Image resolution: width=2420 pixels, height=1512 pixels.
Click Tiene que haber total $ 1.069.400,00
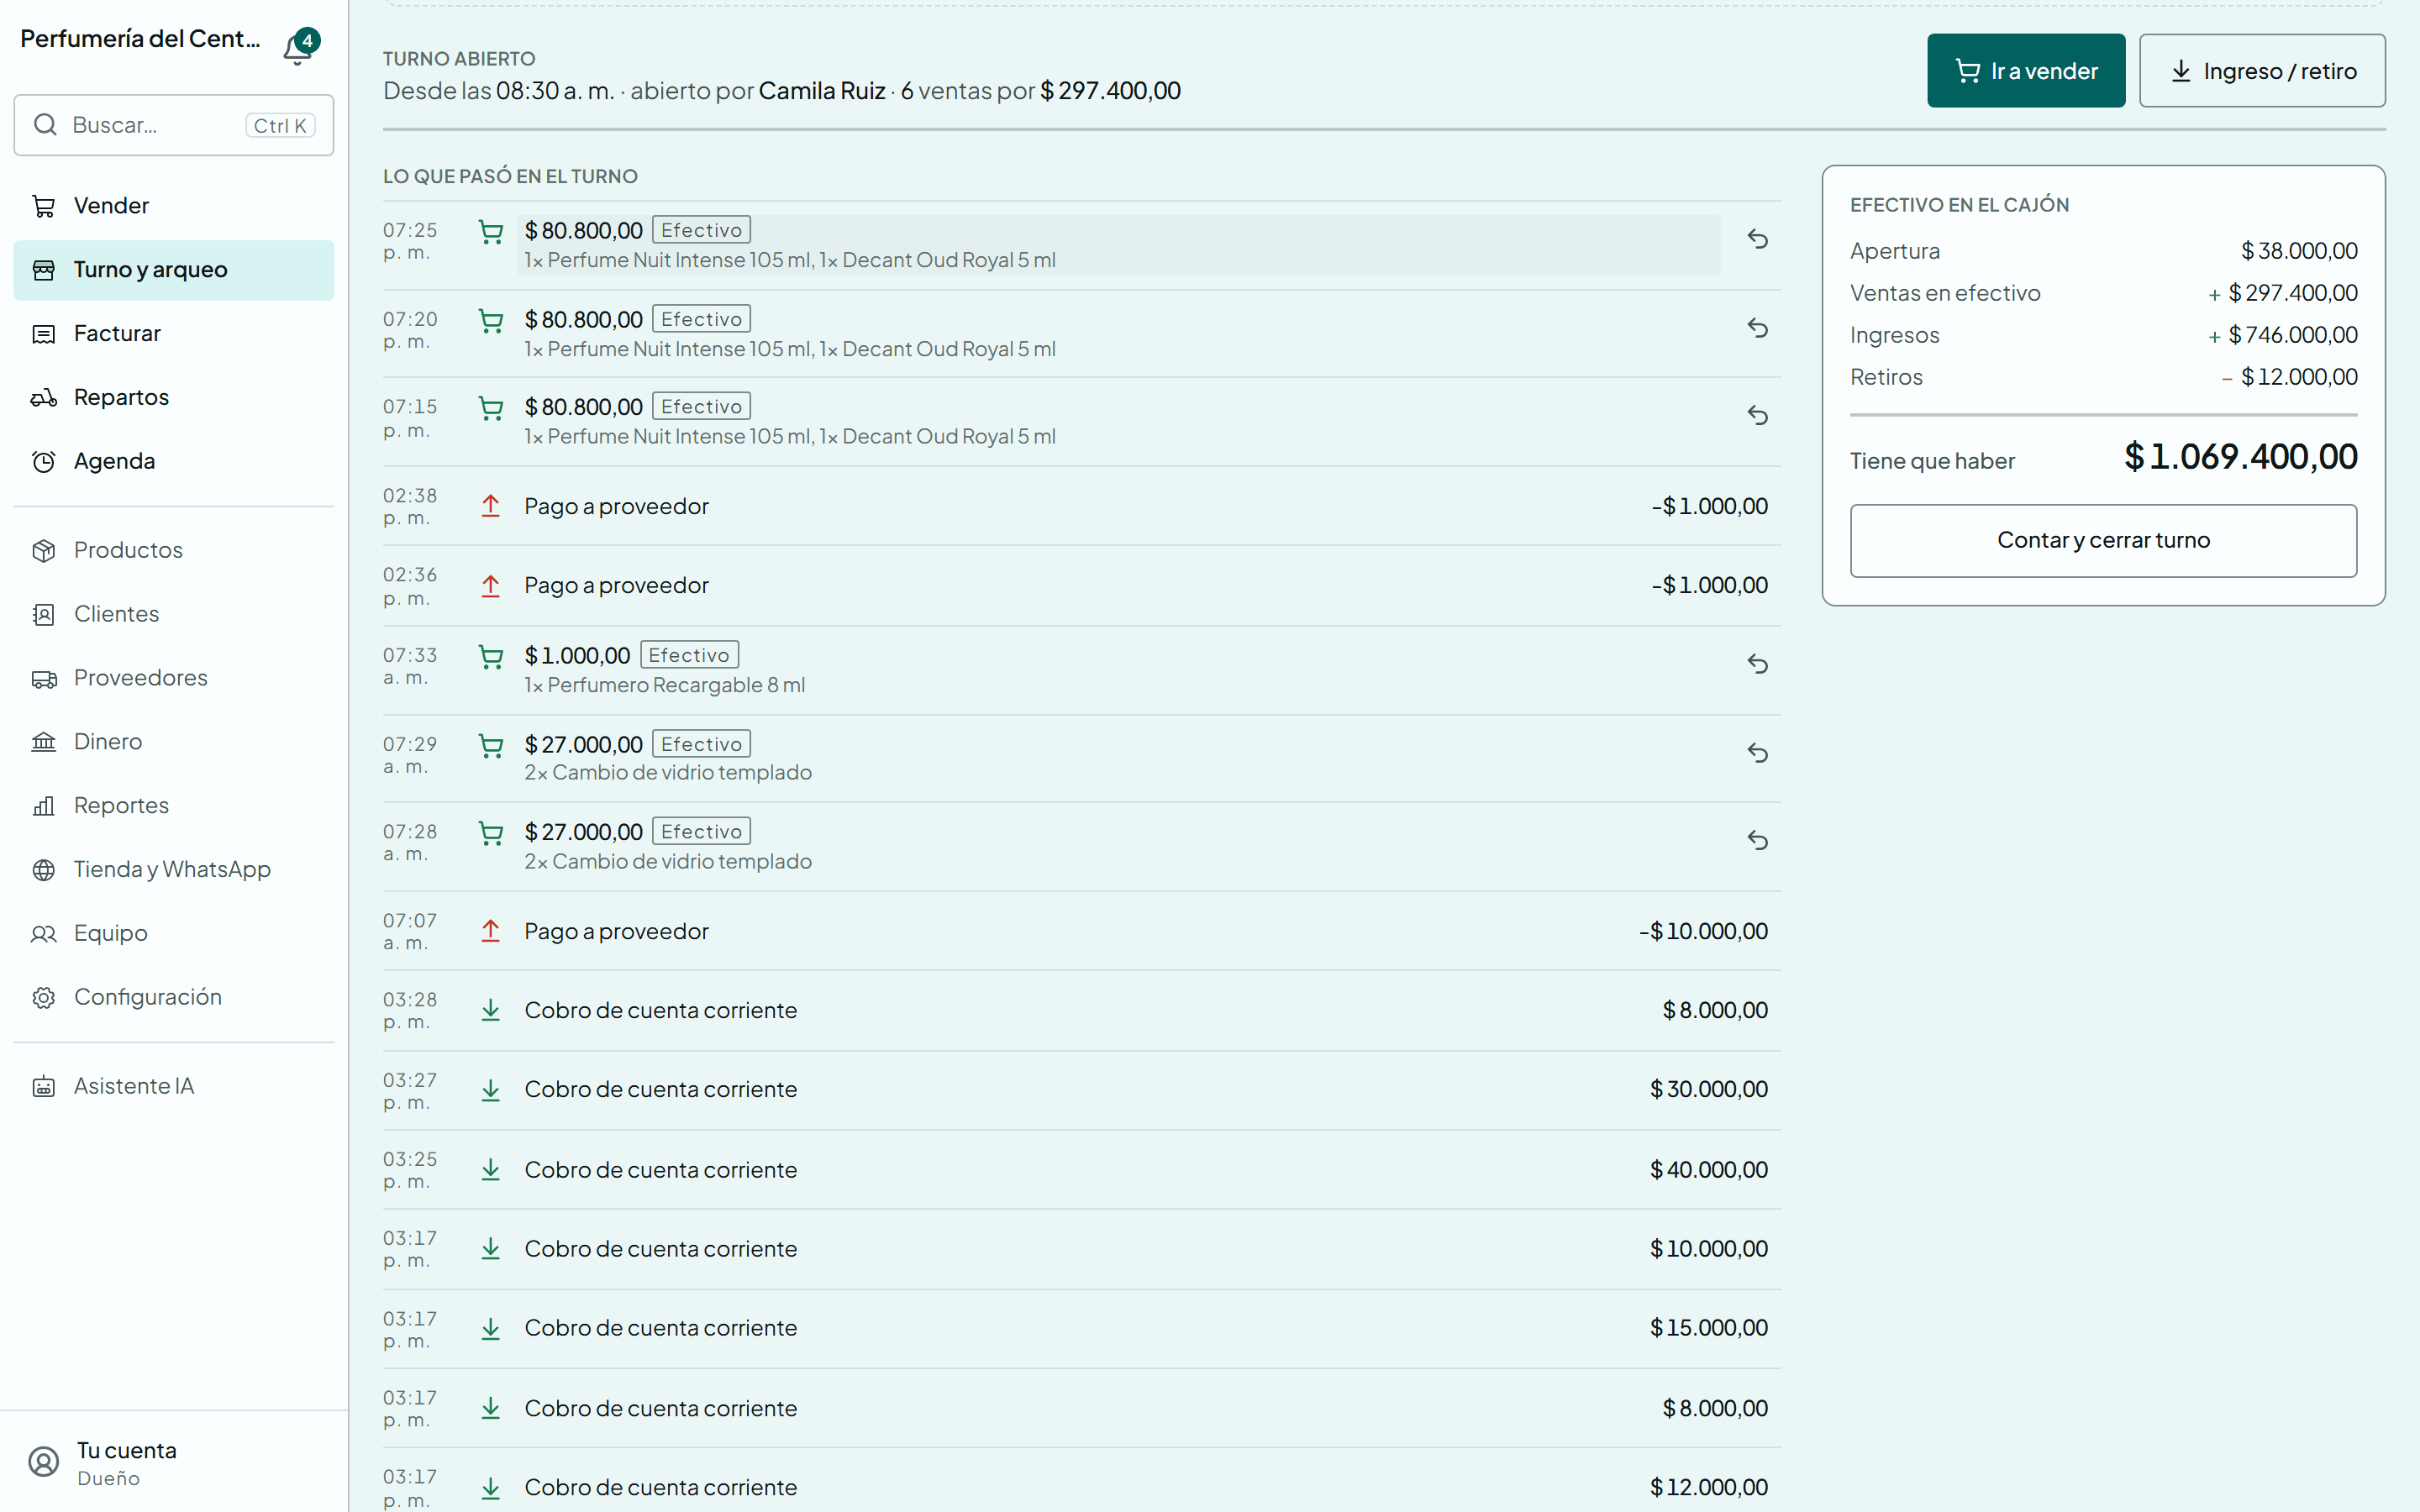click(x=2240, y=458)
